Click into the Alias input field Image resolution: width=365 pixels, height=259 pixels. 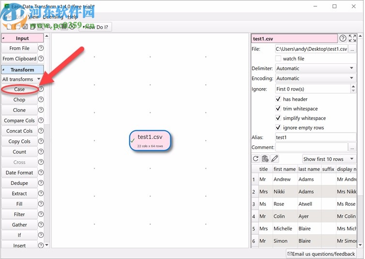pyautogui.click(x=316, y=137)
